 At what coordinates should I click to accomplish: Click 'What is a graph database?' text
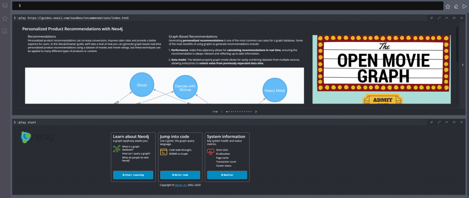(x=131, y=148)
